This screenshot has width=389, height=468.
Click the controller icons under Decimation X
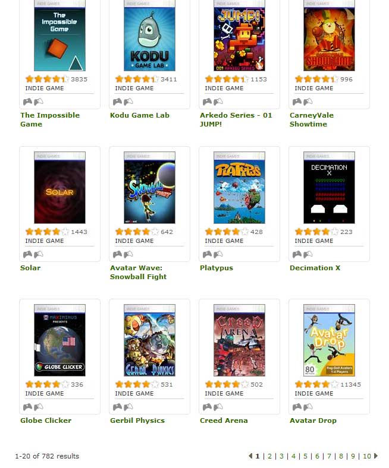(303, 254)
